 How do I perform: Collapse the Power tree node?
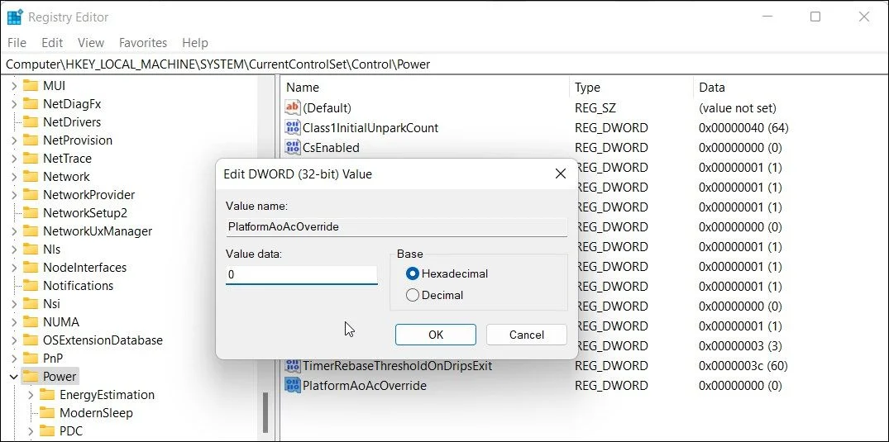click(x=13, y=376)
